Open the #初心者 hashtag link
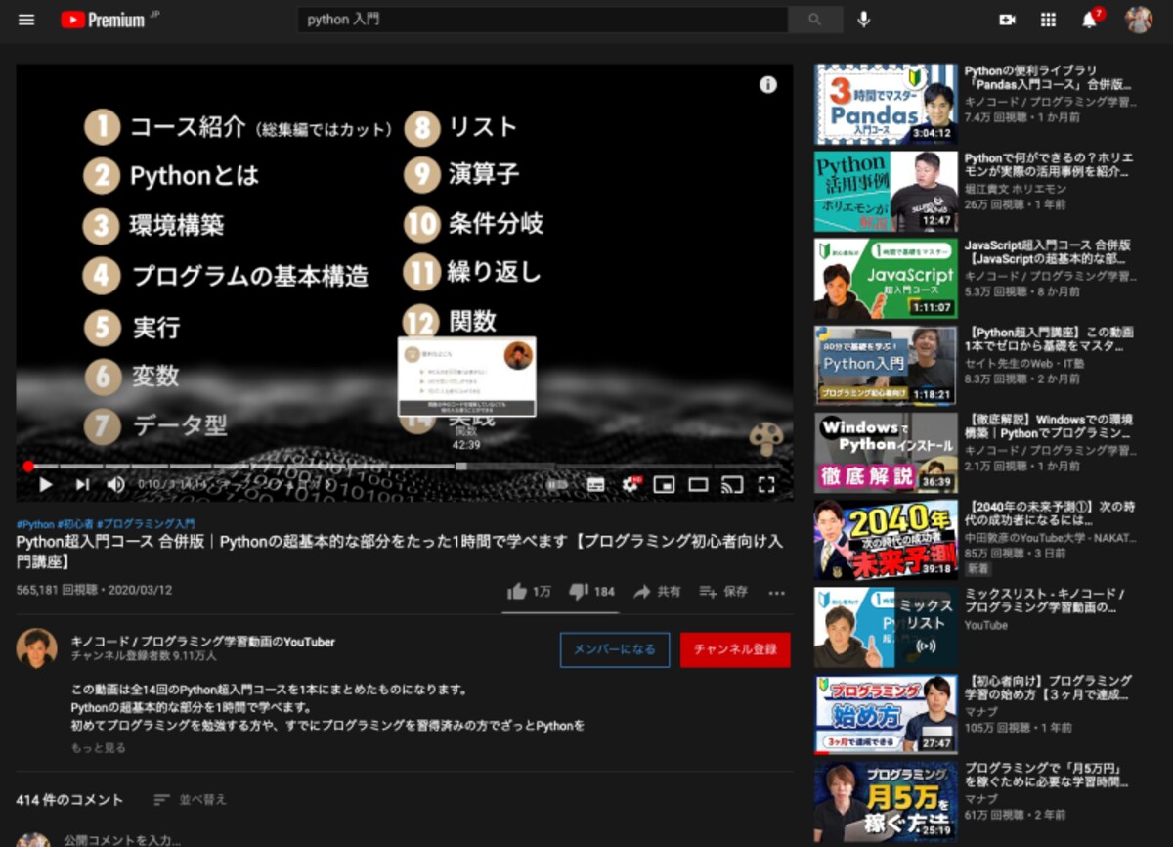 [74, 524]
